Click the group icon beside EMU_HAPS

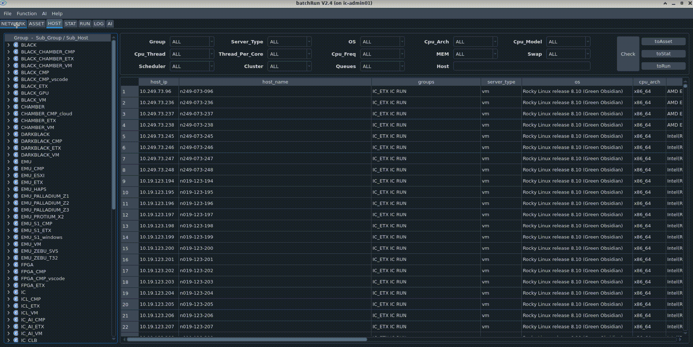click(x=16, y=189)
